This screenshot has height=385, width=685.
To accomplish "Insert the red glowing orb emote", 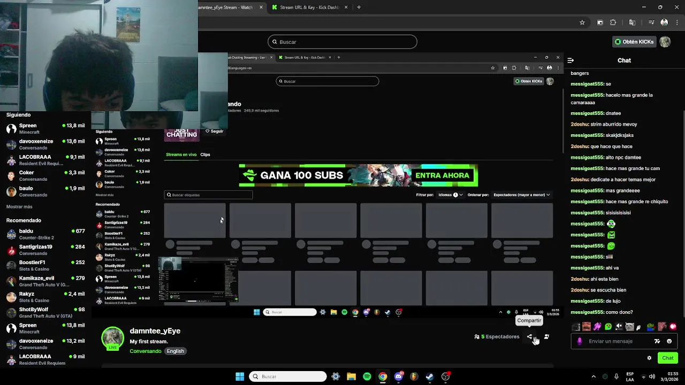I will coord(673,327).
